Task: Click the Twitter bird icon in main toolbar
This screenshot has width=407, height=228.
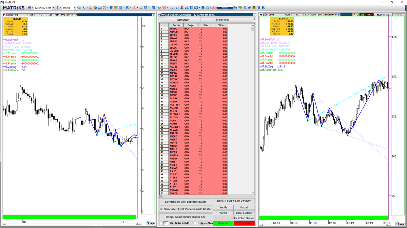Action: [x=249, y=8]
